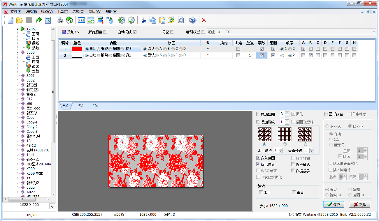The image size is (379, 221).
Task: Switch to the B区 tab
Action: 80,105
